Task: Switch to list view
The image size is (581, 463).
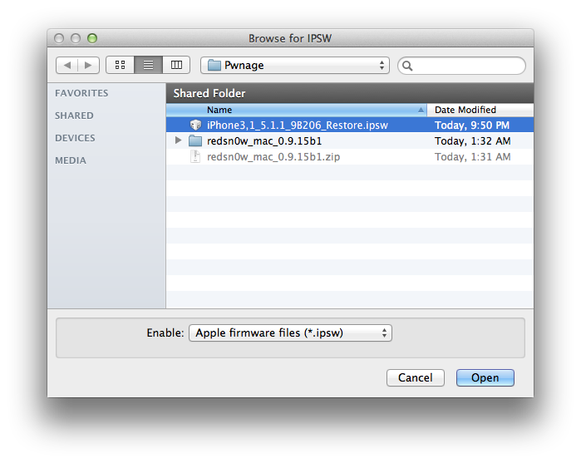Action: [x=148, y=65]
